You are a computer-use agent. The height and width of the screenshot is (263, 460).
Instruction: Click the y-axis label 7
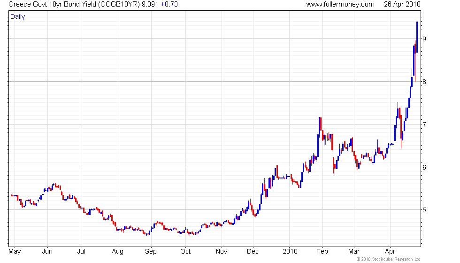(424, 124)
